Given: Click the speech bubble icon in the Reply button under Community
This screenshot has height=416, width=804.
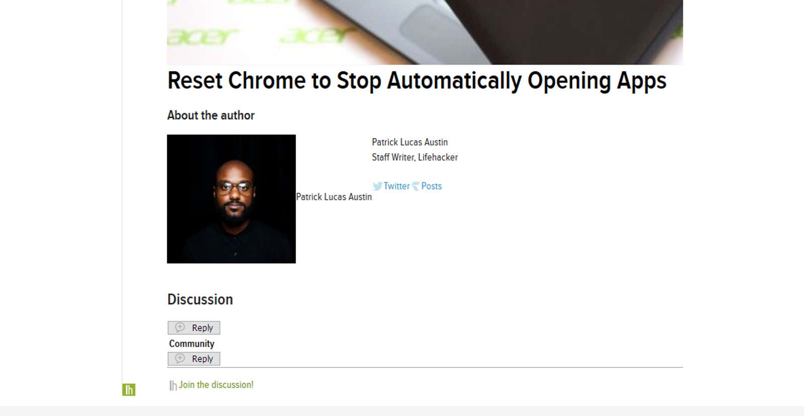Looking at the screenshot, I should pos(180,359).
